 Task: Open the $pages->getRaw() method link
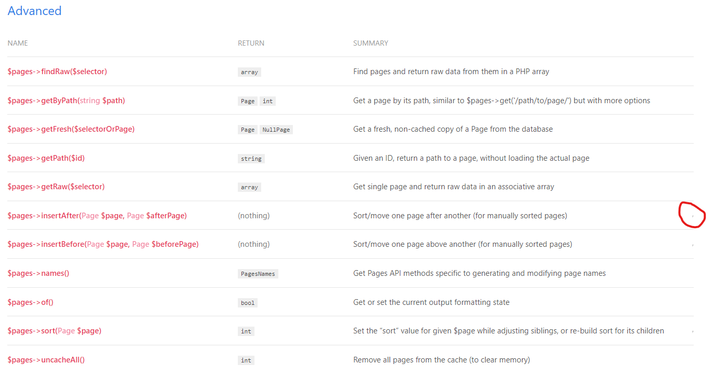point(55,186)
